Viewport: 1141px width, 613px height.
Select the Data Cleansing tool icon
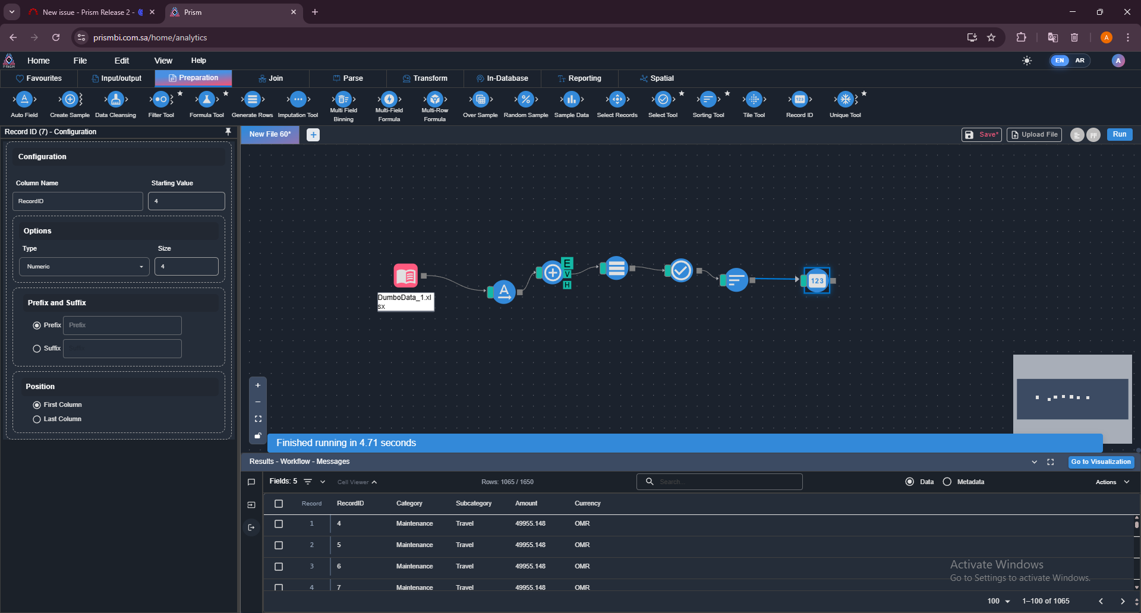(x=116, y=100)
